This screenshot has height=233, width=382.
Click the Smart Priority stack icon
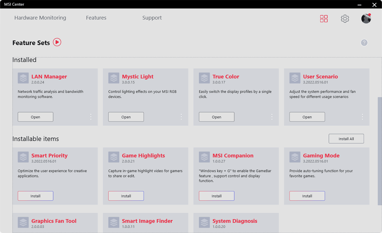click(x=23, y=157)
